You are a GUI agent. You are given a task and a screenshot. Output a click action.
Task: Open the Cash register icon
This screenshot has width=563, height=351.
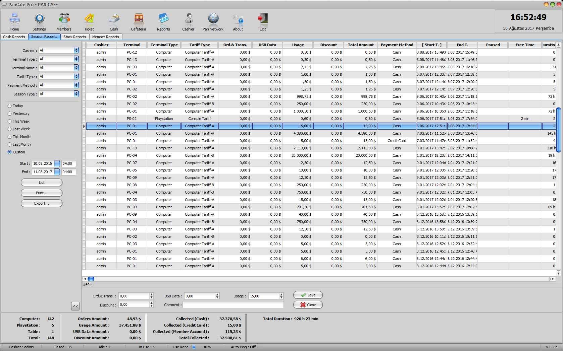(x=114, y=22)
